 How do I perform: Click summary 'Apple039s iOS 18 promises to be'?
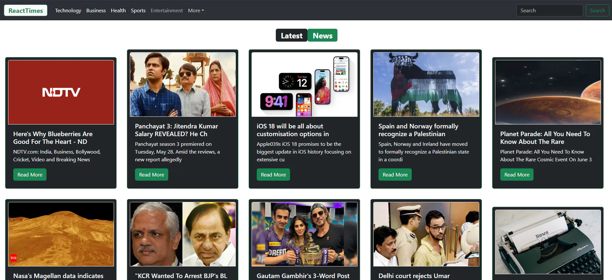(x=304, y=152)
